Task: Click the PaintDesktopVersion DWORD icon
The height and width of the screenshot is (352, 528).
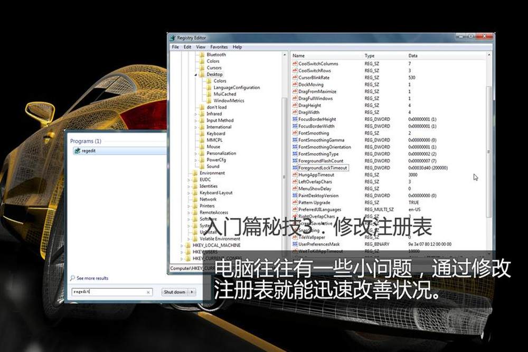Action: click(x=295, y=195)
